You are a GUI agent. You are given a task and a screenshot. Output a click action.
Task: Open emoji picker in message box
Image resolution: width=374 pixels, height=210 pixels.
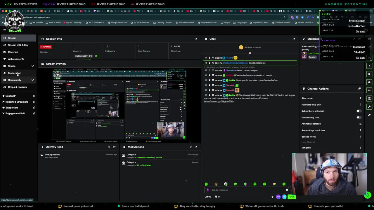pos(287,190)
